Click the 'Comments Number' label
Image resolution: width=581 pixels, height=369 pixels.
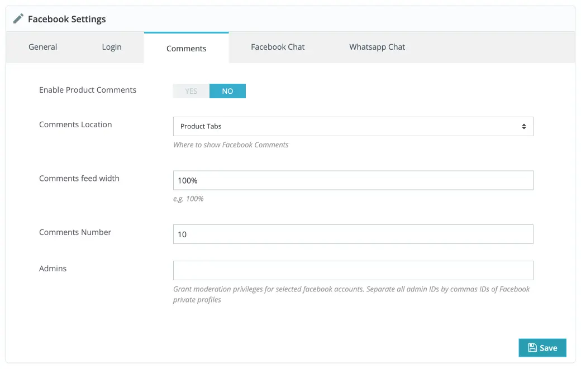75,232
